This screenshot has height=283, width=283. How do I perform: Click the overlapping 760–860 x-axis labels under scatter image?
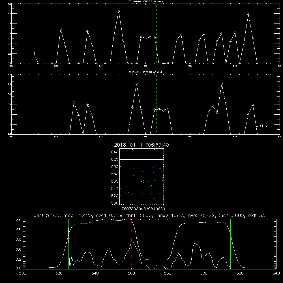click(143, 209)
